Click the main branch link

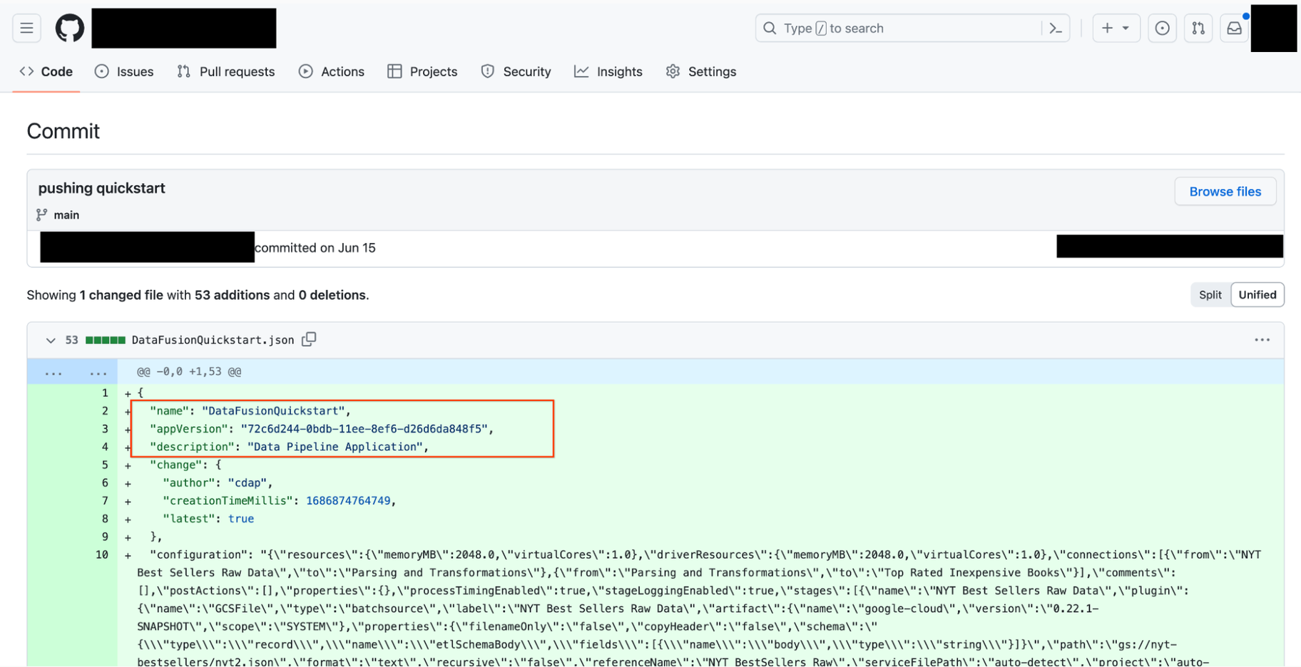click(x=66, y=214)
